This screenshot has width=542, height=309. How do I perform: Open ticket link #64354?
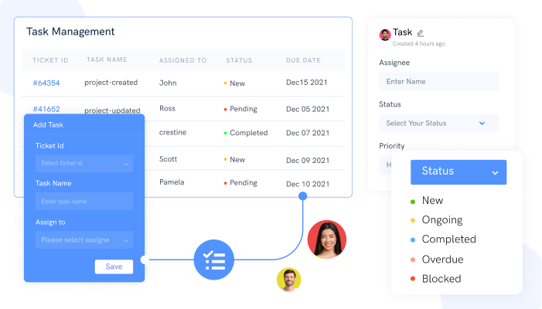click(46, 83)
